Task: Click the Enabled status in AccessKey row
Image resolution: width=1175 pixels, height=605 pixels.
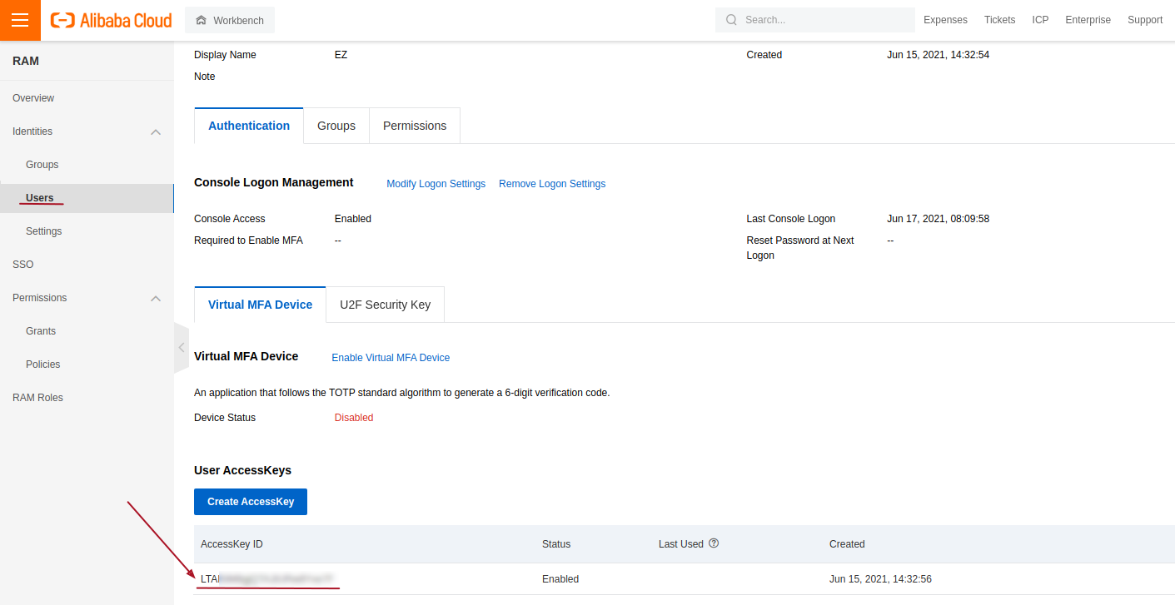Action: coord(560,579)
